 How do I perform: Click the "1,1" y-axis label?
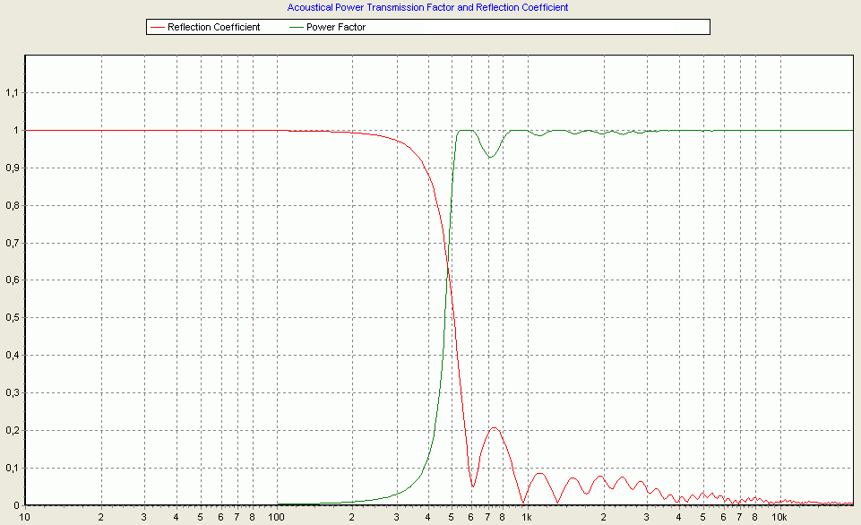12,93
